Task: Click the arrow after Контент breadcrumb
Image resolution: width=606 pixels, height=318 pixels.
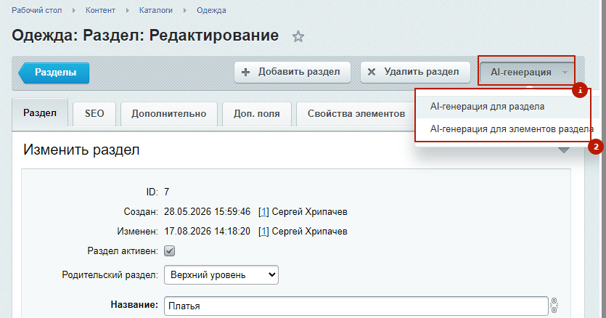Action: pos(128,11)
